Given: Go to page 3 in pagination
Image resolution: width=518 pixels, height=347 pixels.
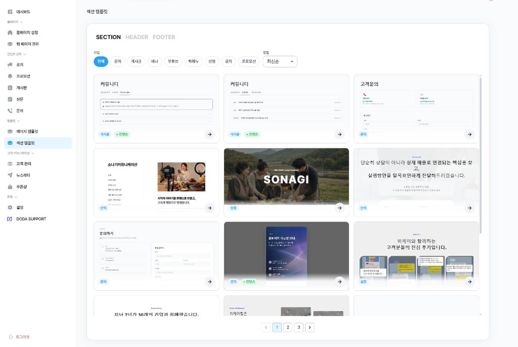Looking at the screenshot, I should (x=298, y=327).
